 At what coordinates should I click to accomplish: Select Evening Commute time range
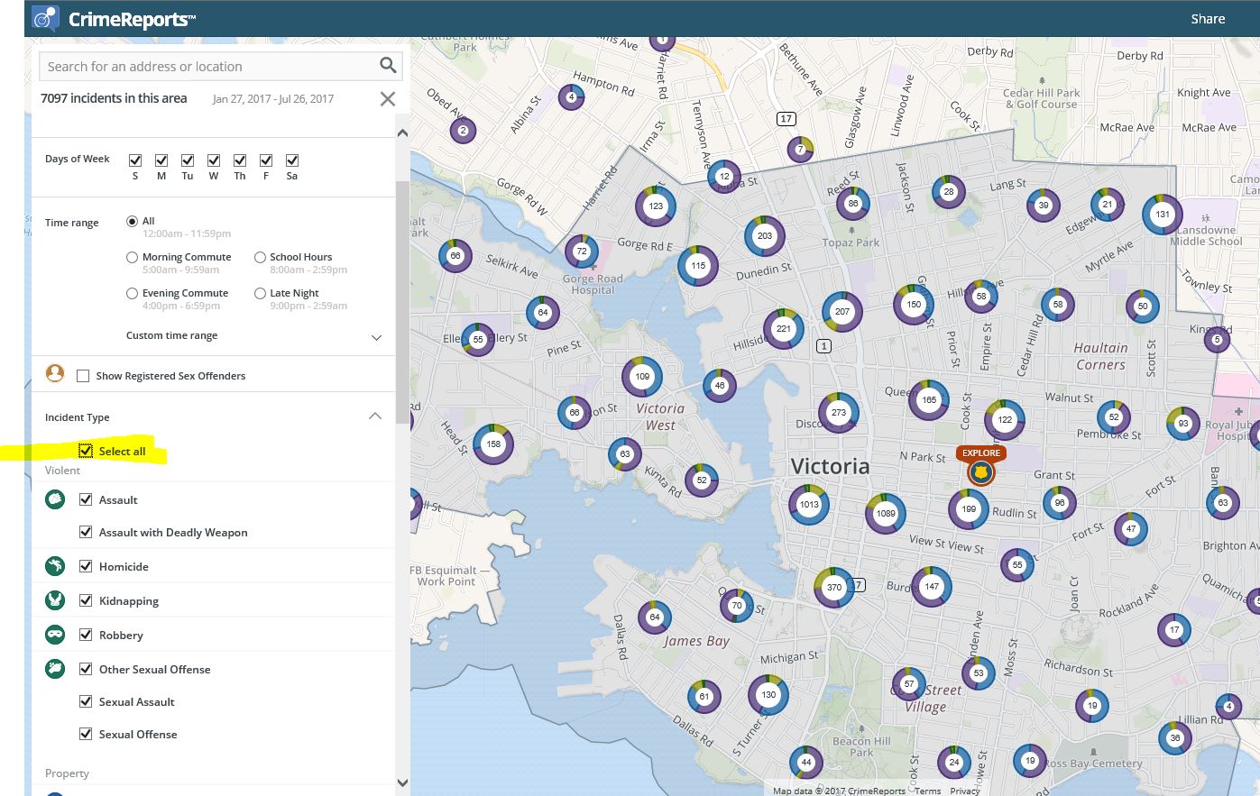coord(133,293)
